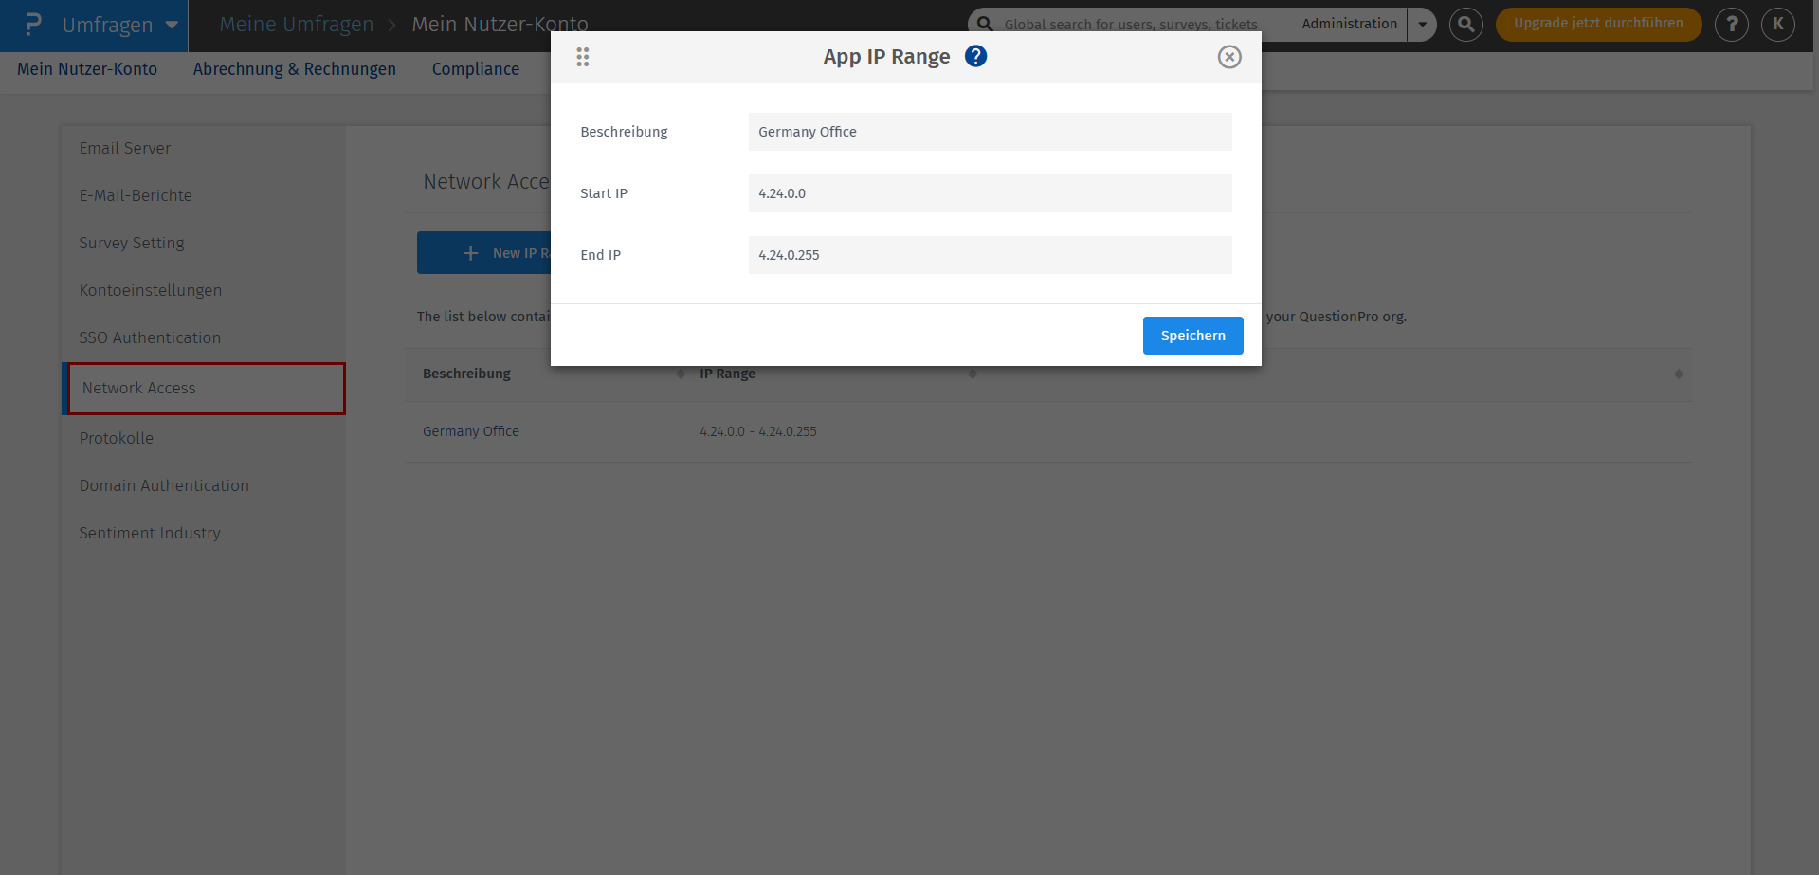This screenshot has height=875, width=1819.
Task: Open the Germany Office entry link
Action: click(470, 431)
